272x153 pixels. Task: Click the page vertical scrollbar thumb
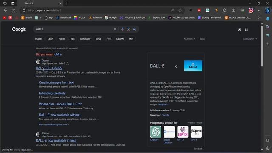[x=262, y=46]
